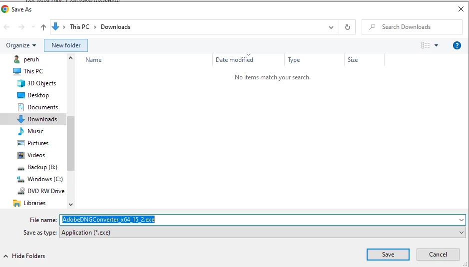Click navigation pane scroll down arrow
469x267 pixels.
(x=70, y=205)
